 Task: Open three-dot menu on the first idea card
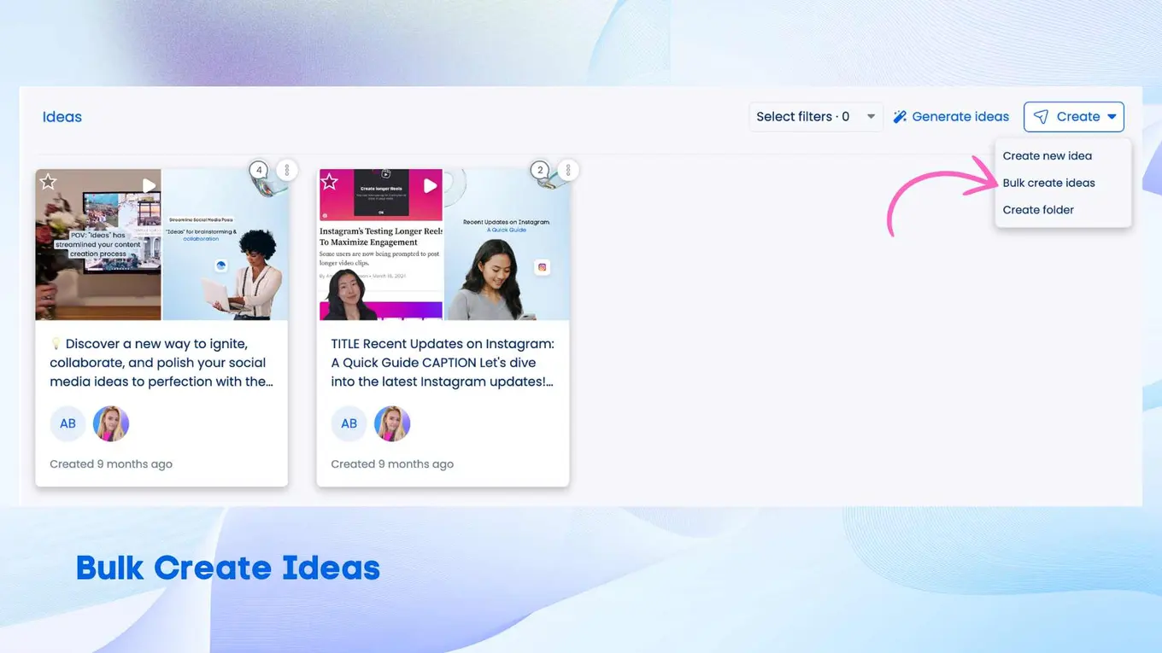287,170
